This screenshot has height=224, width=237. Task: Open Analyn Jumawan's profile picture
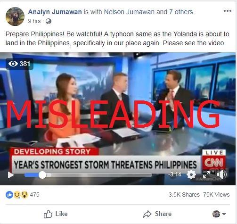pyautogui.click(x=15, y=17)
